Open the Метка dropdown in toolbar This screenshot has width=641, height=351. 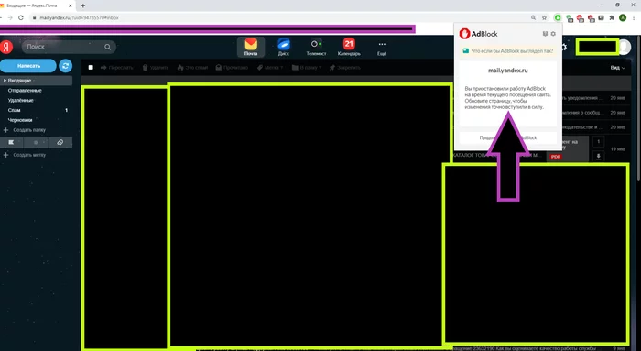pos(270,68)
